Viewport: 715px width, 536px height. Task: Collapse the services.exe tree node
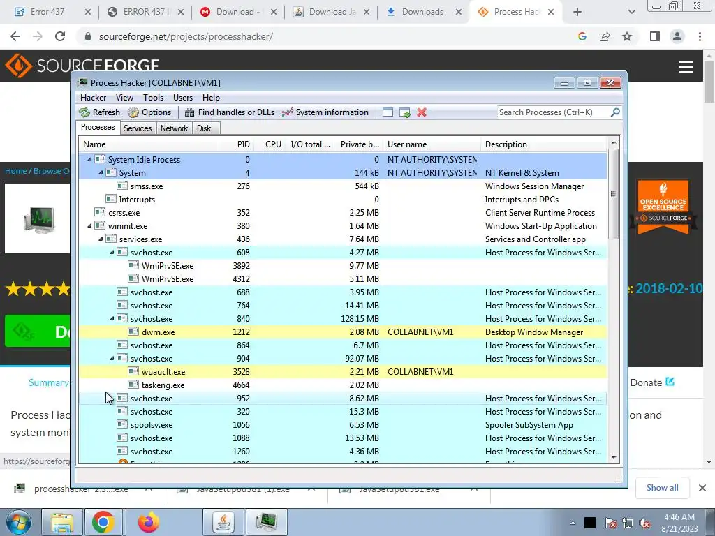click(101, 239)
